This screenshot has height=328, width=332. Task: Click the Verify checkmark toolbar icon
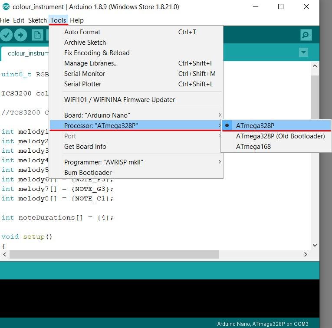pyautogui.click(x=6, y=35)
